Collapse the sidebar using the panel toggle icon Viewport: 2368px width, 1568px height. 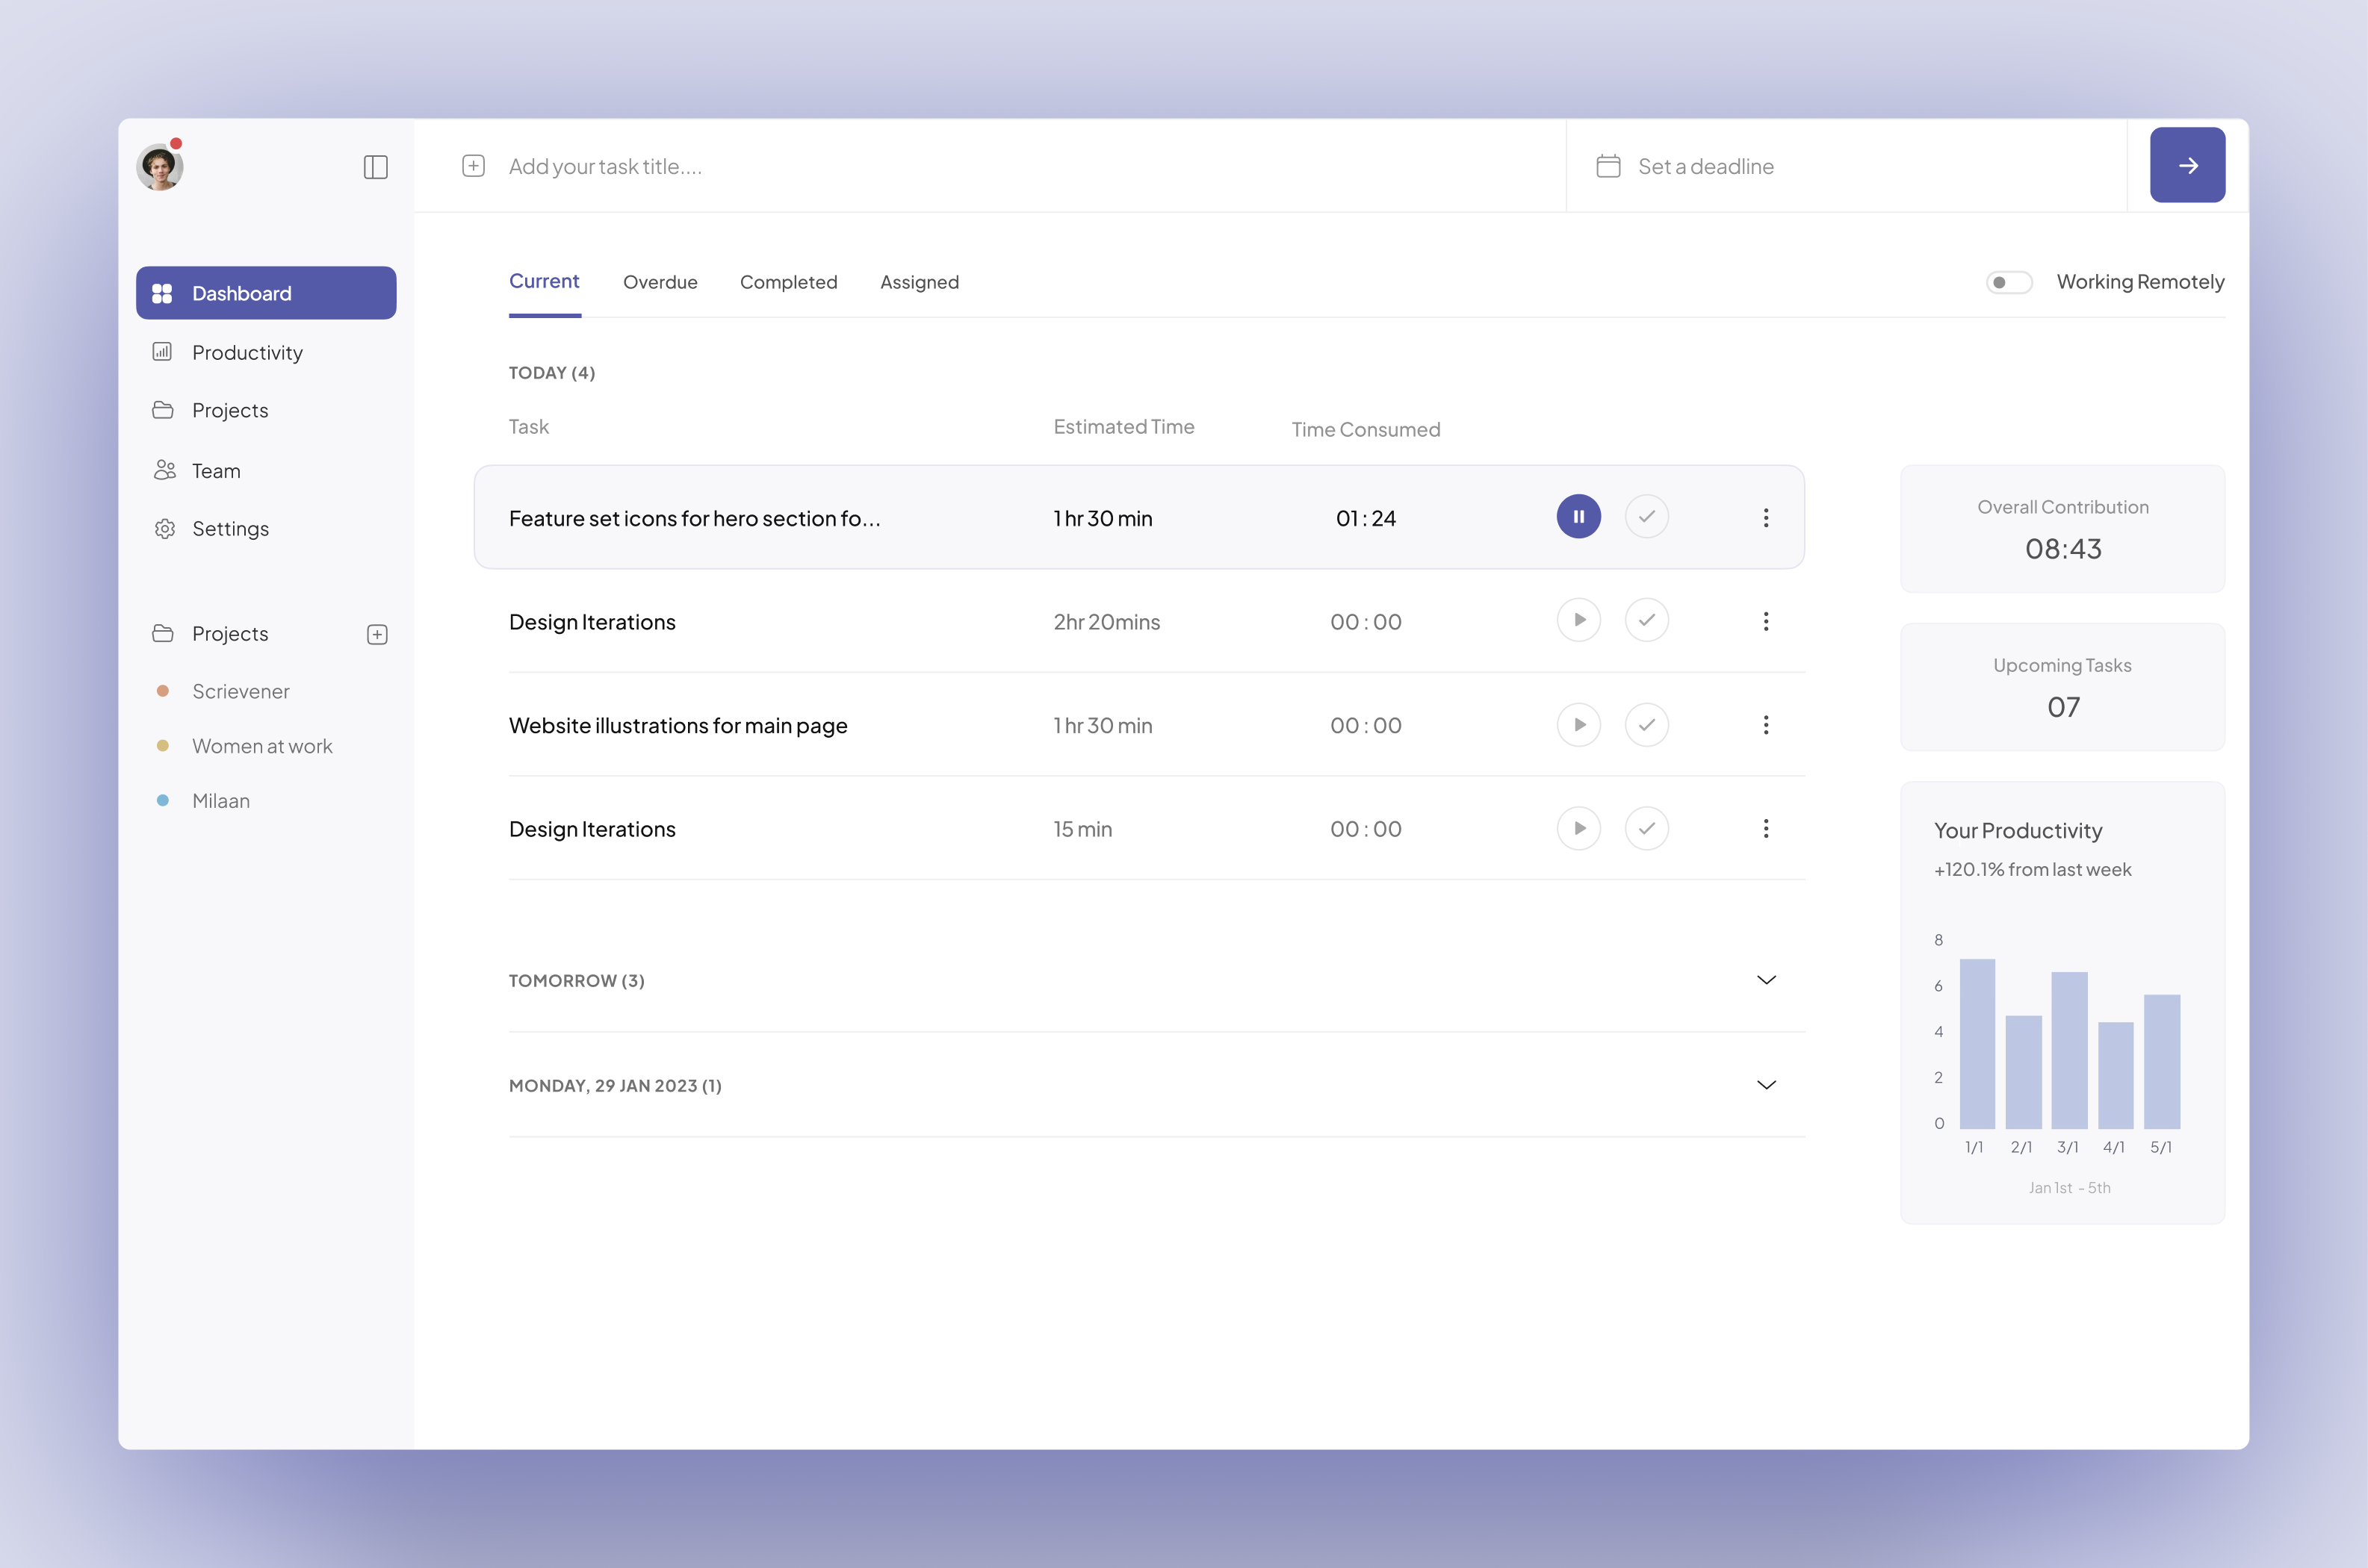(x=376, y=167)
